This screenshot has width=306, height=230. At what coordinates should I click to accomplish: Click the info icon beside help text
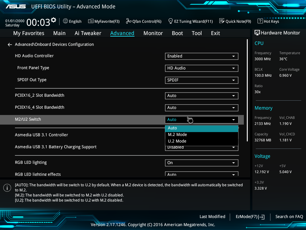(7, 188)
